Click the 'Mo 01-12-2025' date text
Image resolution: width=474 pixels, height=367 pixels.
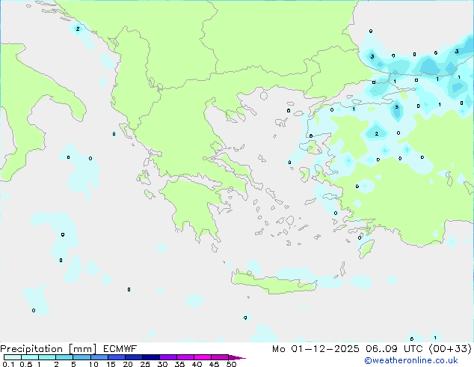(316, 349)
